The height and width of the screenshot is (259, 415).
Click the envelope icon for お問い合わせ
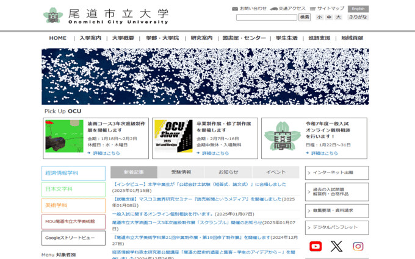(235, 9)
